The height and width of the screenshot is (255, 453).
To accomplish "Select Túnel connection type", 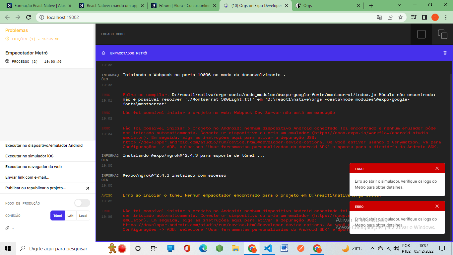I will tap(57, 215).
